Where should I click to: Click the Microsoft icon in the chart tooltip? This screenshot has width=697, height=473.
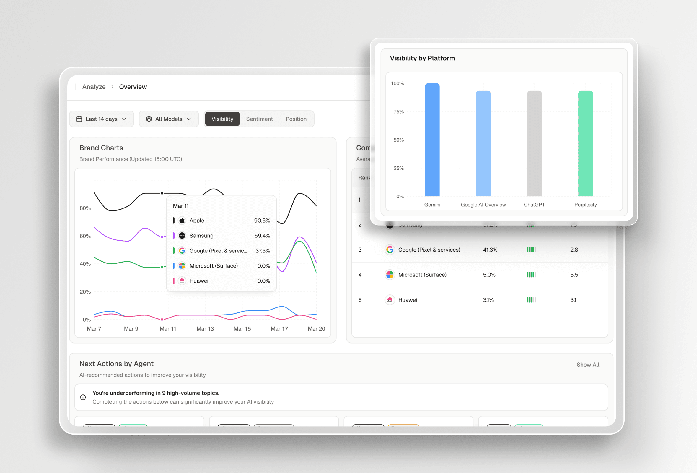pos(182,265)
